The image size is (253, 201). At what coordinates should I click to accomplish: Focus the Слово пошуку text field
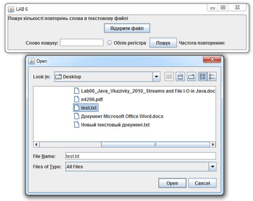82,43
